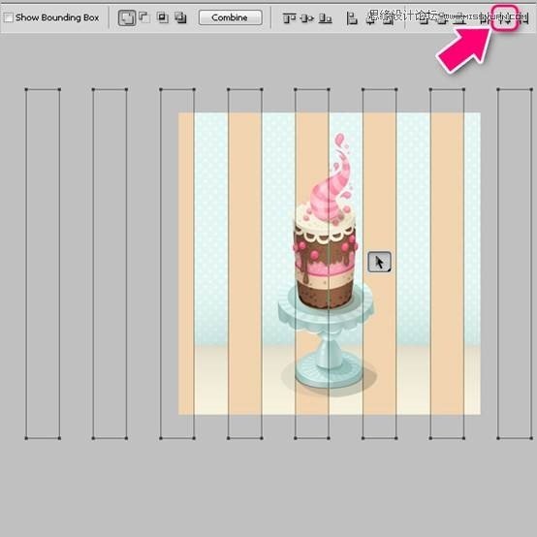Image resolution: width=537 pixels, height=537 pixels.
Task: Click the Distribute right edges icon
Action: tap(523, 17)
